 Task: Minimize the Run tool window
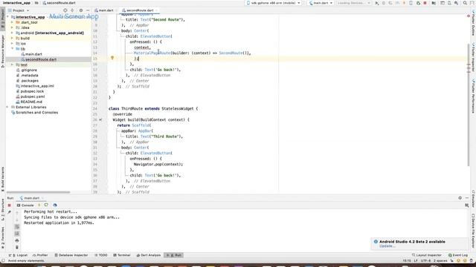(x=467, y=198)
